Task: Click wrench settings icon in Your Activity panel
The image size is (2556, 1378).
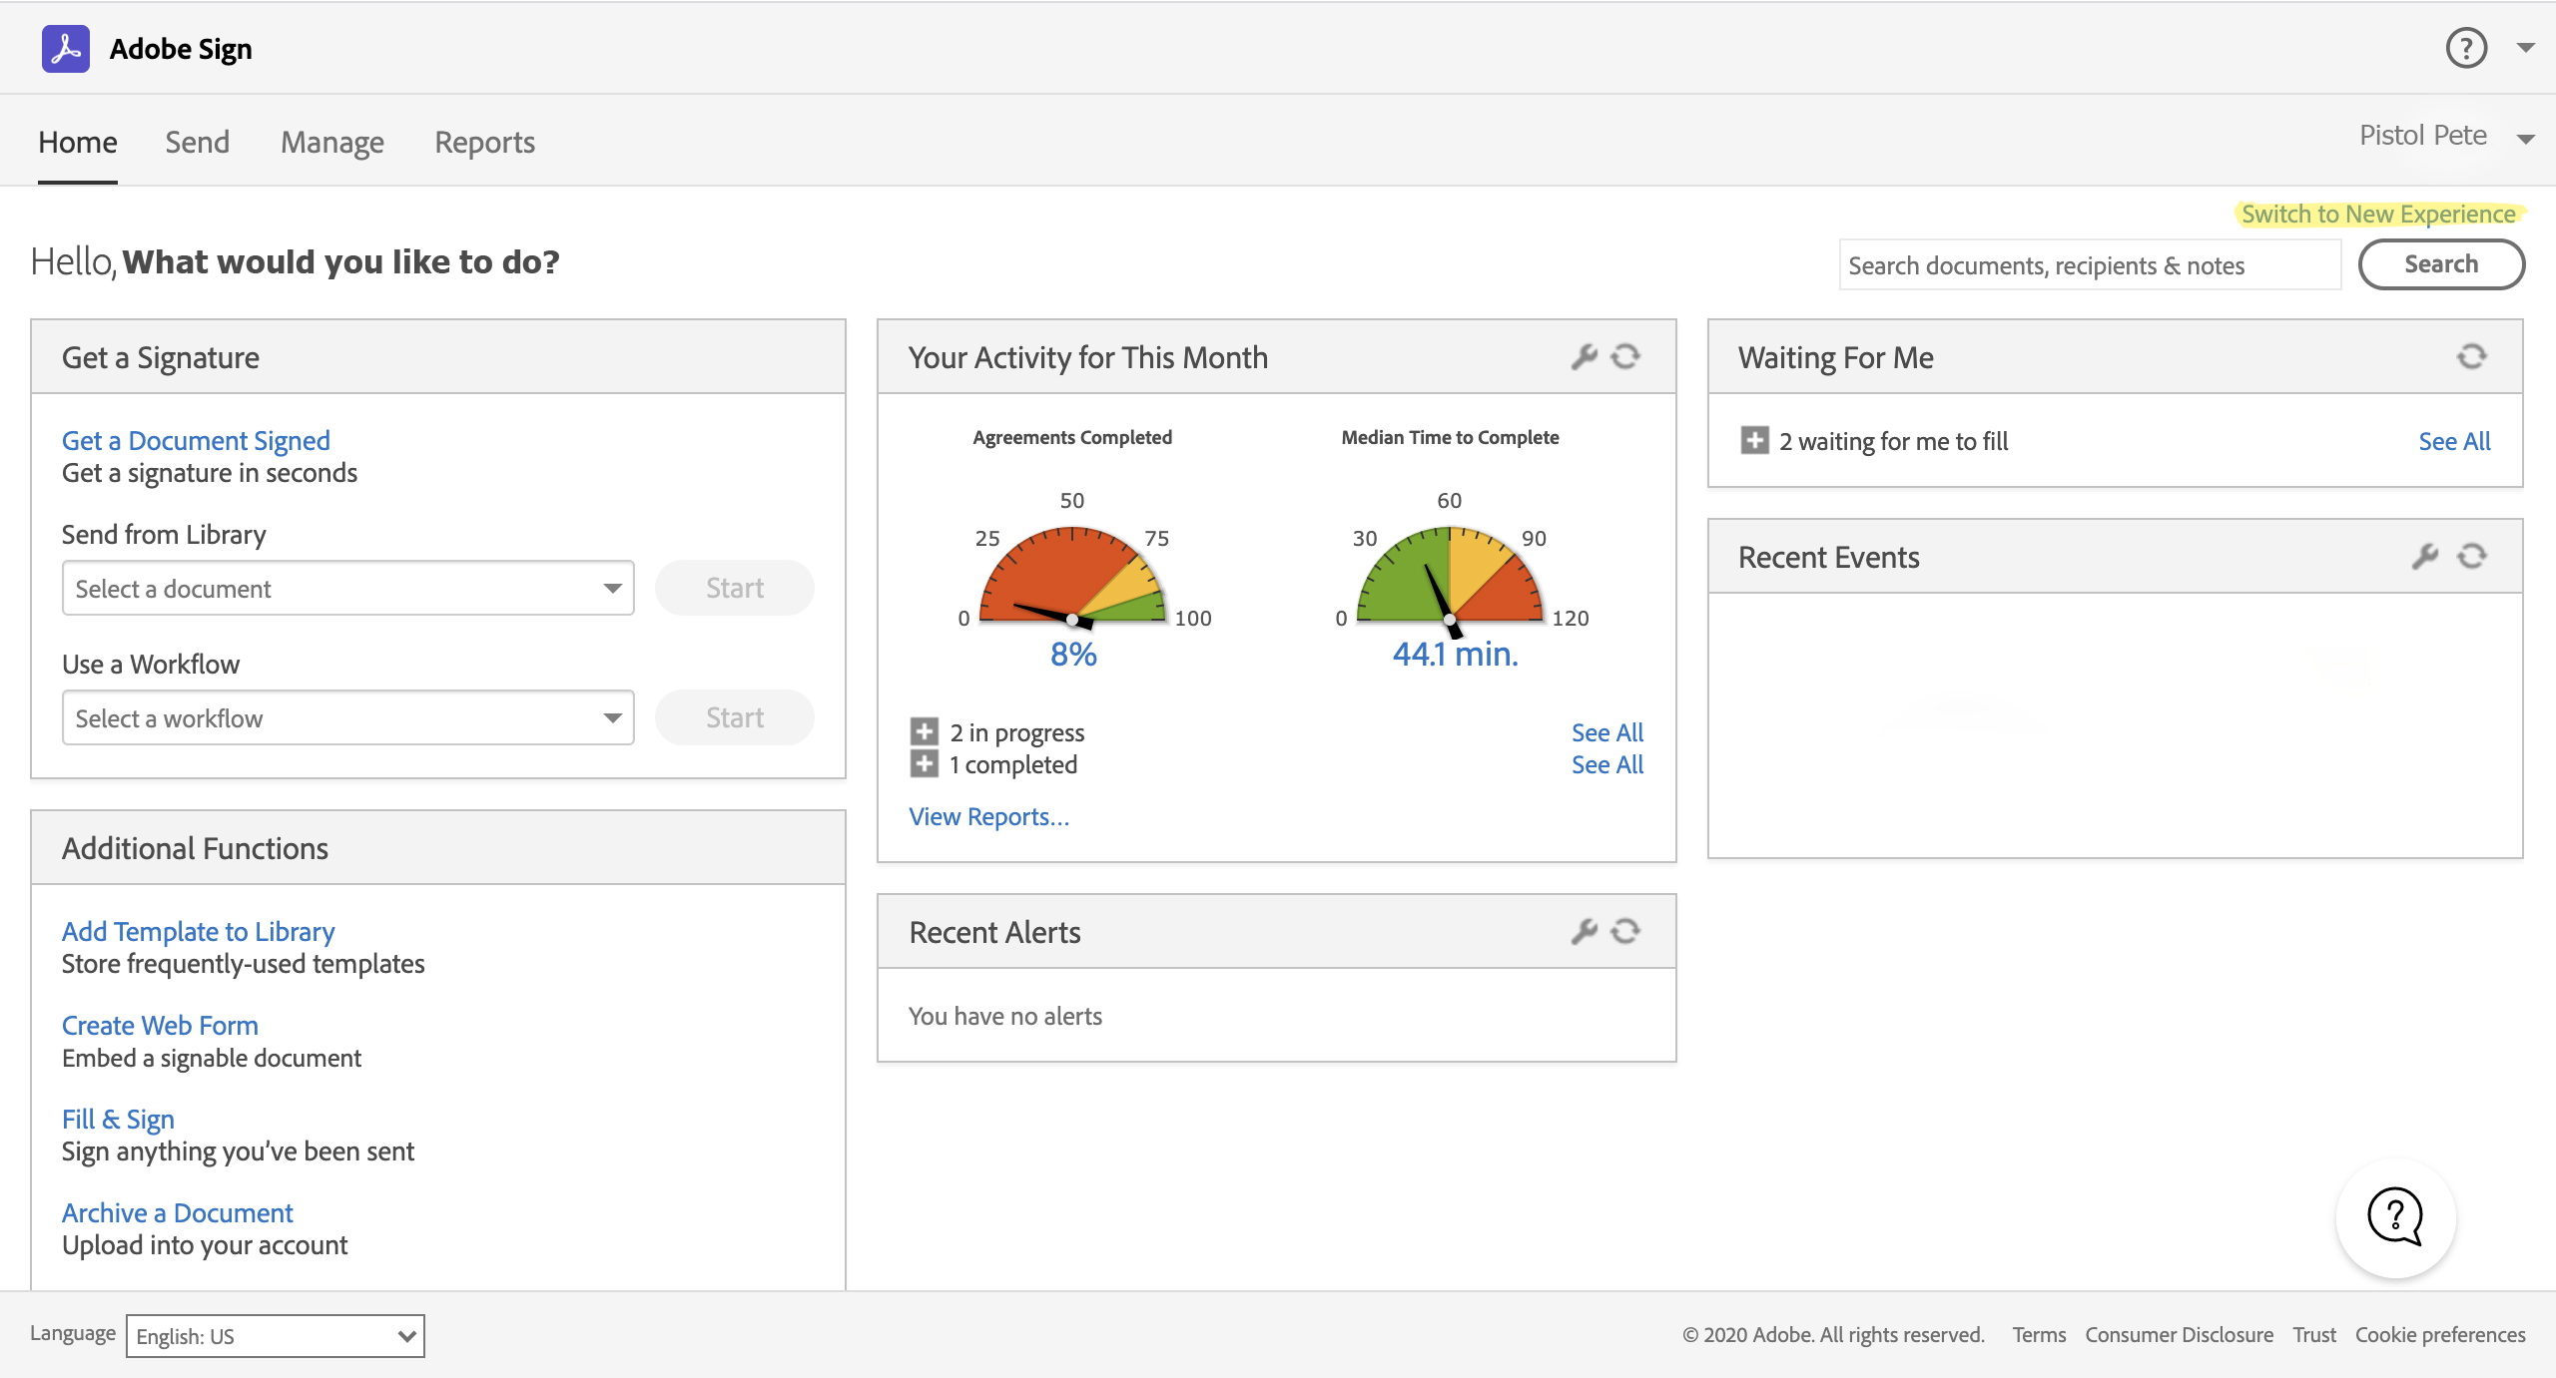Action: [1584, 356]
